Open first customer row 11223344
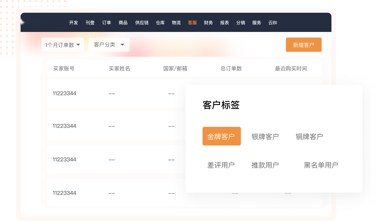 pyautogui.click(x=65, y=93)
